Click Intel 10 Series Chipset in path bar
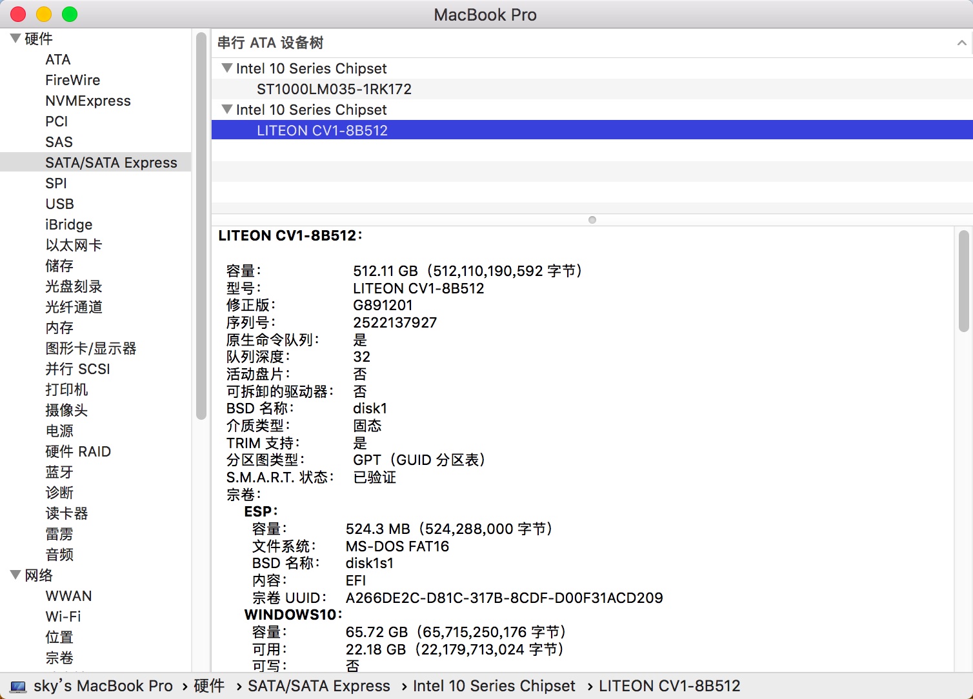Screen dimensions: 973x699 click(x=494, y=686)
